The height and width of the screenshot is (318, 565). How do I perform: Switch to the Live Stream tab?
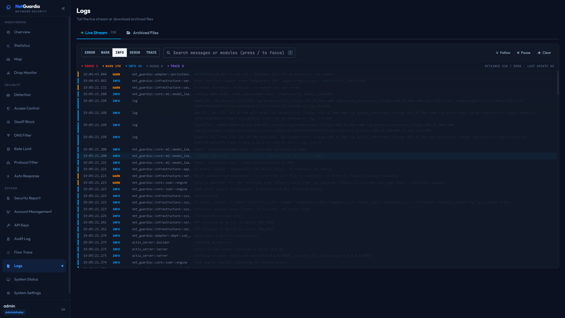99,33
